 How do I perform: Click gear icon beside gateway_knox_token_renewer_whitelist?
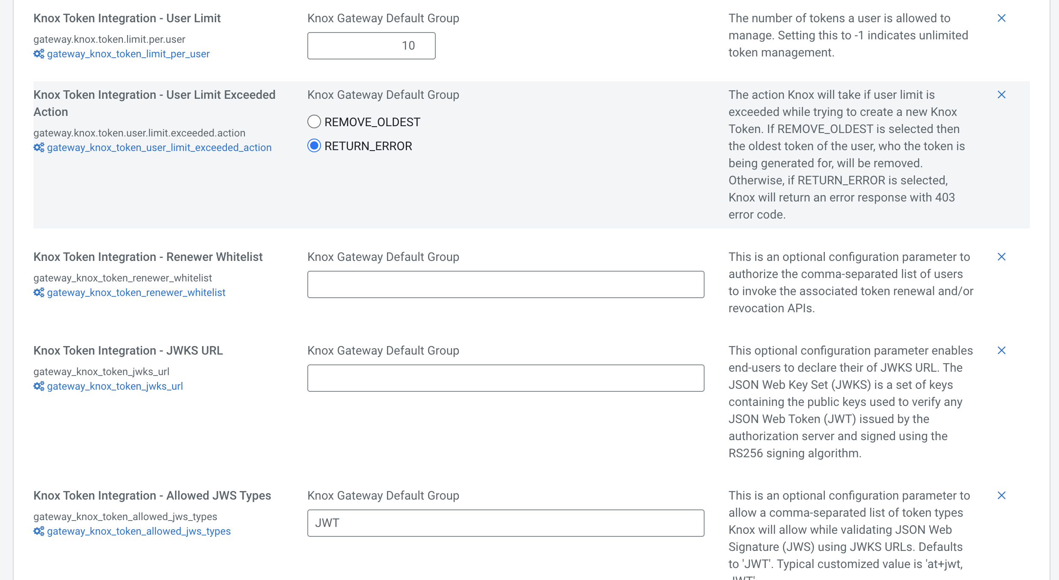(39, 293)
